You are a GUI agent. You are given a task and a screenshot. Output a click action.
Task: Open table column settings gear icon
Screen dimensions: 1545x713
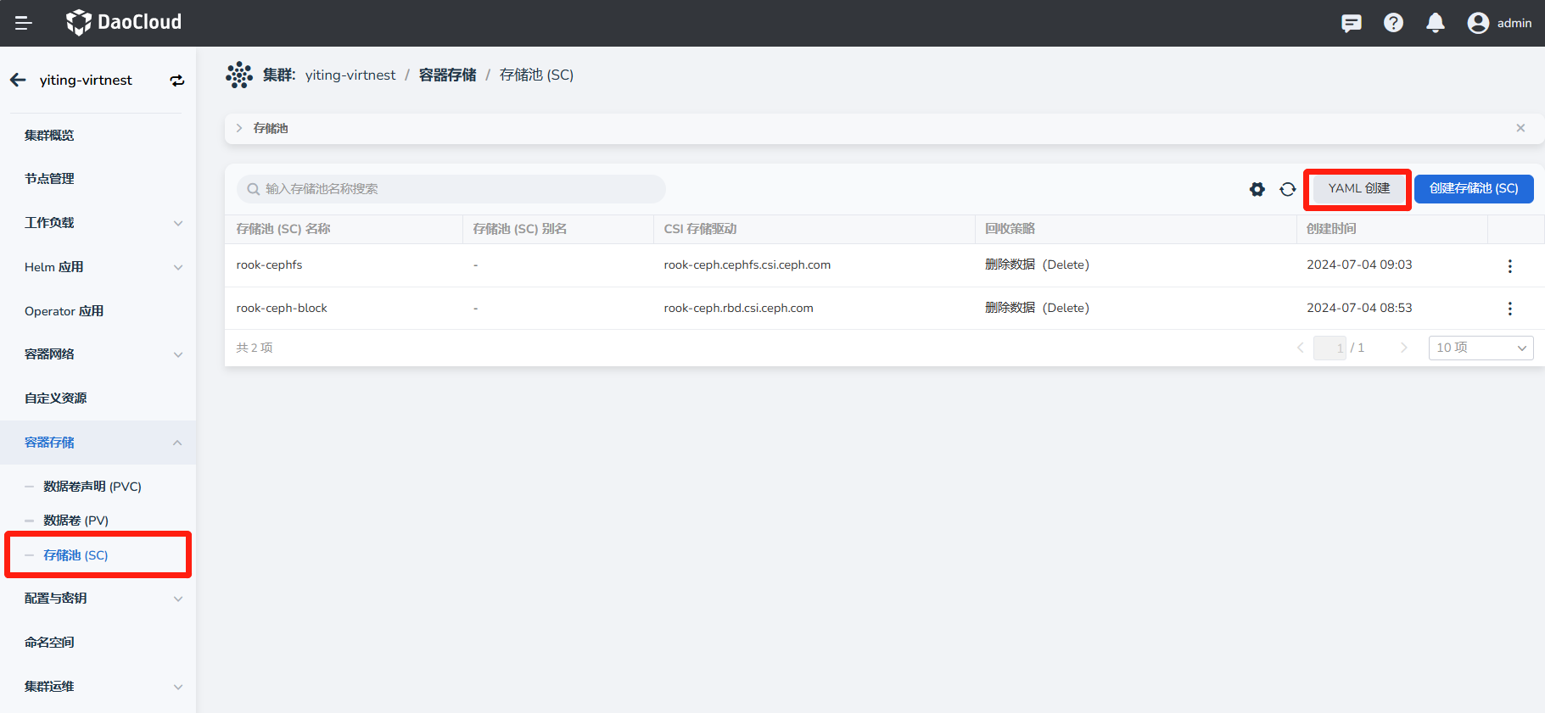[x=1257, y=189]
